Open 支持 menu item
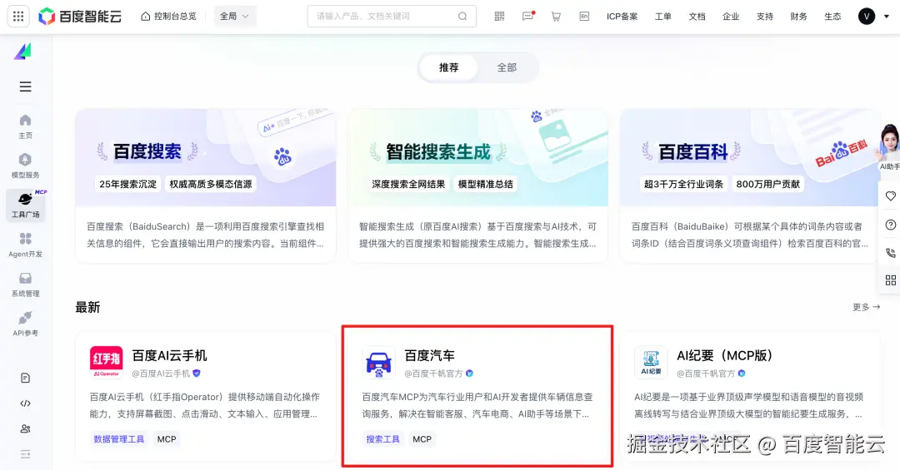Image resolution: width=900 pixels, height=470 pixels. pos(764,17)
